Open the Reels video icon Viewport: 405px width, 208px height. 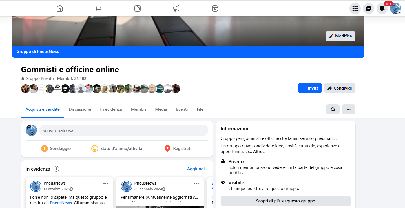(215, 8)
